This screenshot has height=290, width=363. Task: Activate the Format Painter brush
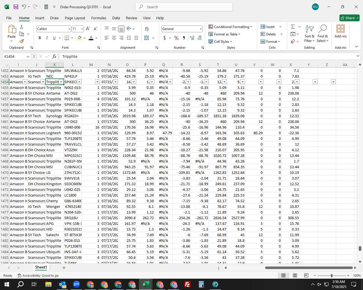point(22,41)
